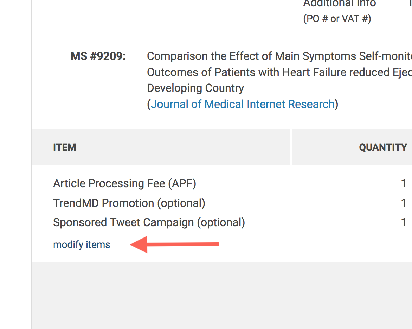
Task: Click title line beginning Outcomes of Patients
Action: 278,72
